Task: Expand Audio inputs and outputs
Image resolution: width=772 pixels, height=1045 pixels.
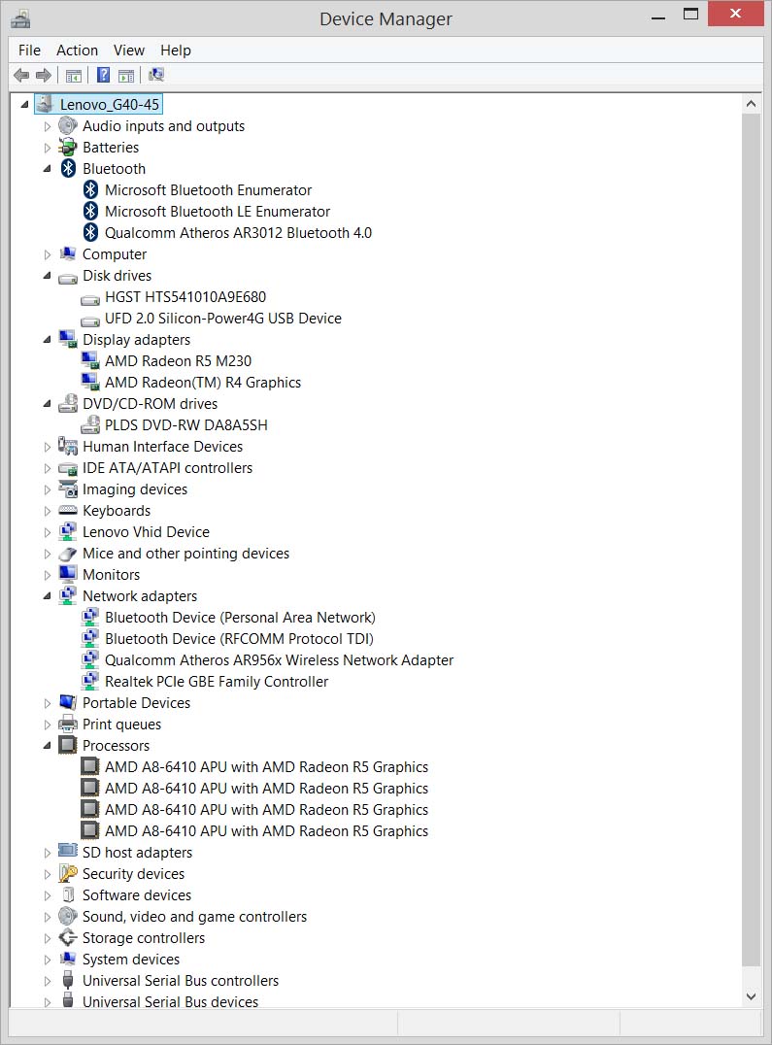Action: [x=47, y=126]
